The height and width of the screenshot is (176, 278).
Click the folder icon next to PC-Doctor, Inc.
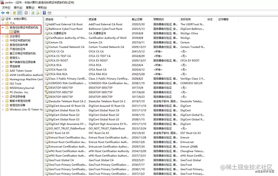tap(7, 92)
